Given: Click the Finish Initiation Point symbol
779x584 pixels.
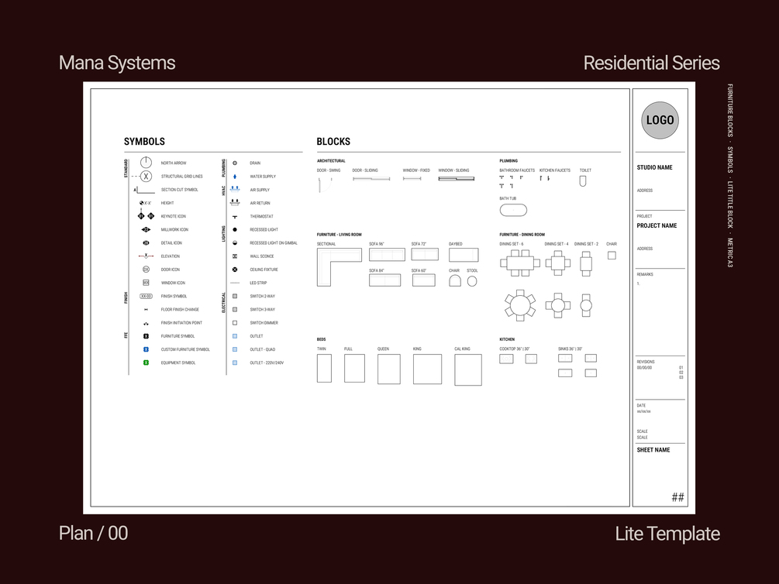Looking at the screenshot, I should [146, 323].
